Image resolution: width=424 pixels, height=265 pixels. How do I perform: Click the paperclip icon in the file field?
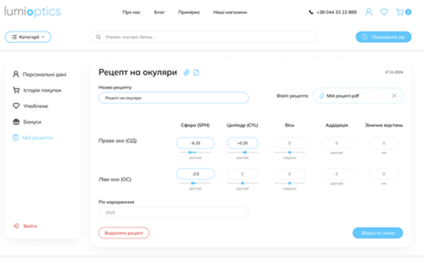[x=321, y=95]
